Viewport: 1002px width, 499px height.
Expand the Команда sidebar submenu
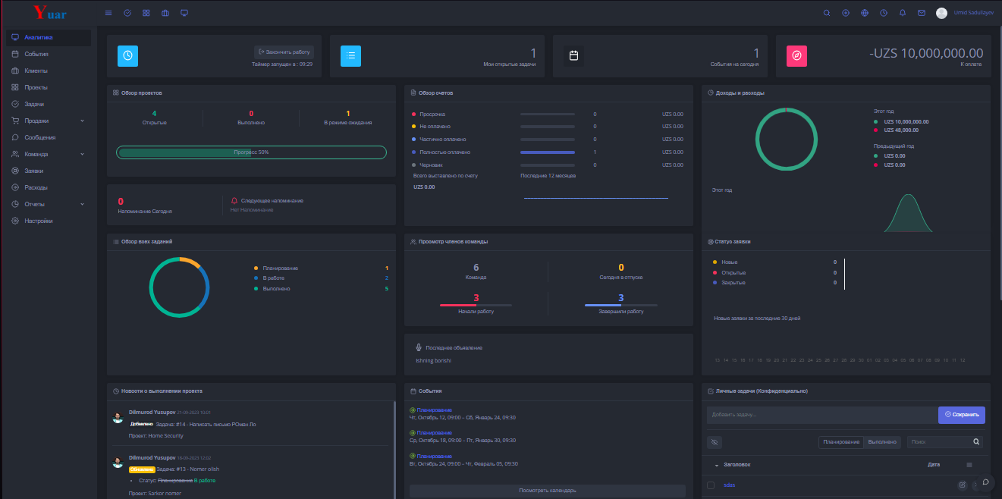pos(82,154)
